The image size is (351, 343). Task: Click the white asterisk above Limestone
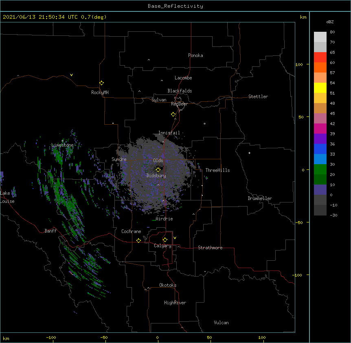pyautogui.click(x=62, y=141)
